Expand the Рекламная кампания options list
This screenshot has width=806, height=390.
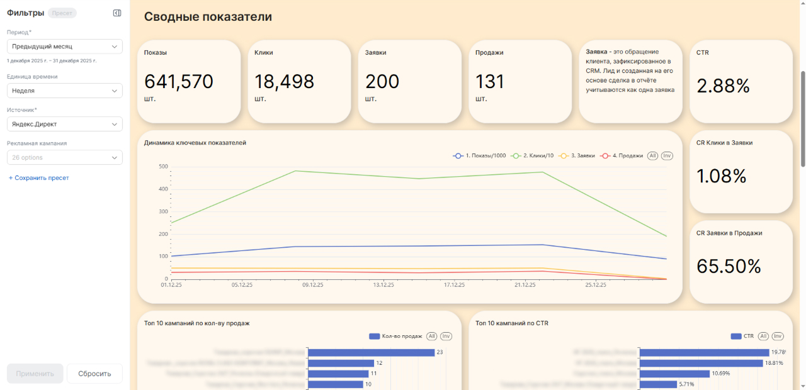click(x=65, y=157)
